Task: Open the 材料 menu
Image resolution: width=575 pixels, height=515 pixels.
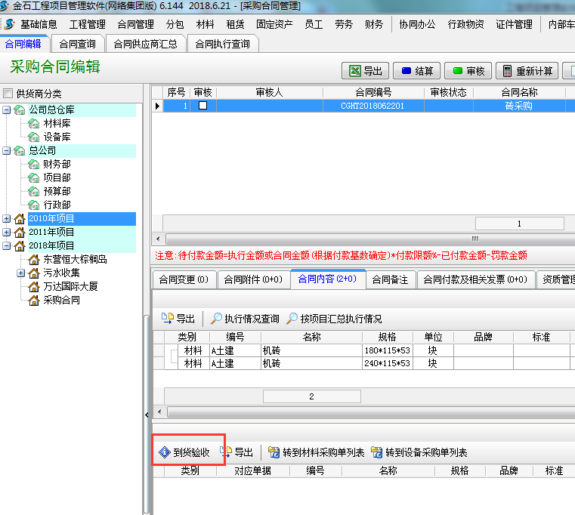Action: [x=205, y=24]
